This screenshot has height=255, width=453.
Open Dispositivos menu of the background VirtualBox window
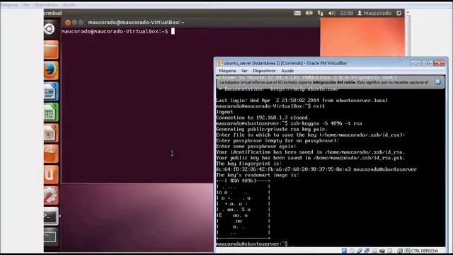point(45,5)
